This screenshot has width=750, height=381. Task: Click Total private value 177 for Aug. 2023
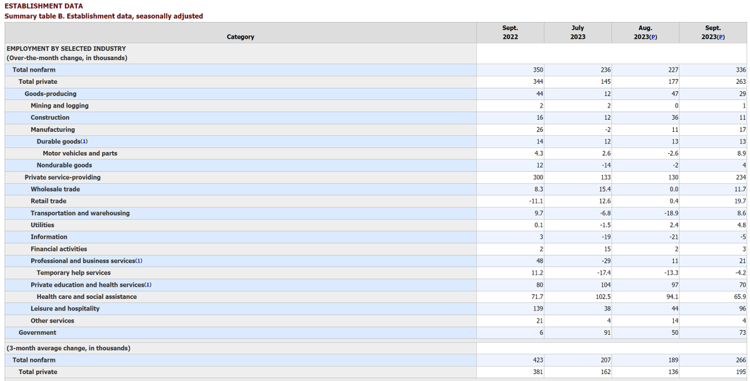tap(672, 82)
